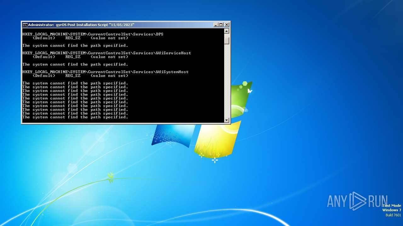
Task: Click the last 'cannot find the path' line in console
Action: pos(75,117)
